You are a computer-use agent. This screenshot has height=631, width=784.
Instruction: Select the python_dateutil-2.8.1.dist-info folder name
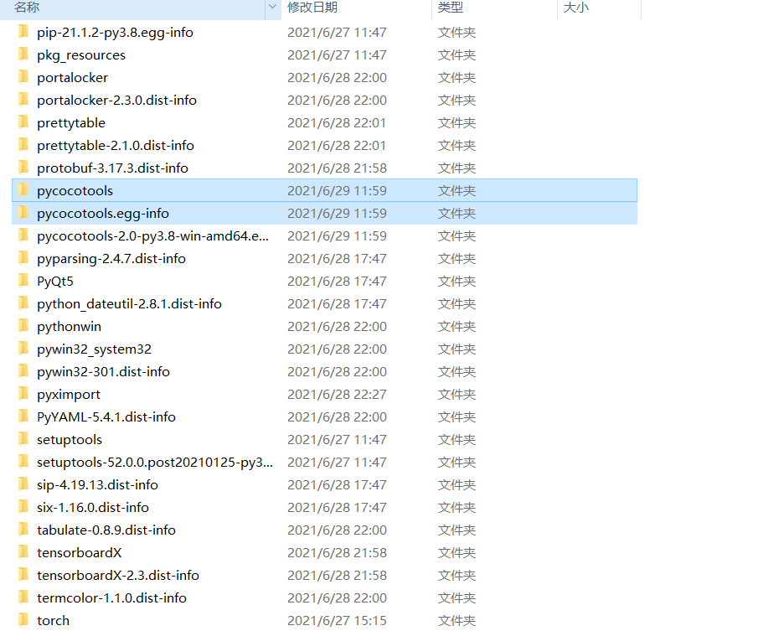(x=129, y=304)
